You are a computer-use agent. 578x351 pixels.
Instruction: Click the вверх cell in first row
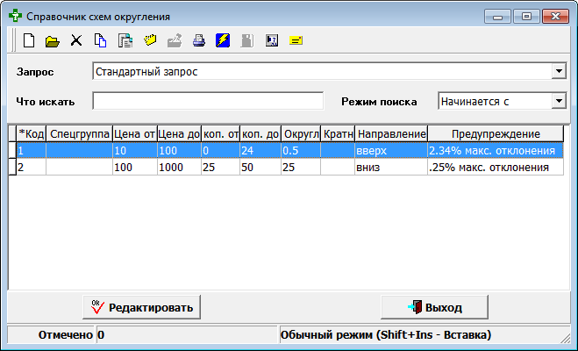point(391,151)
